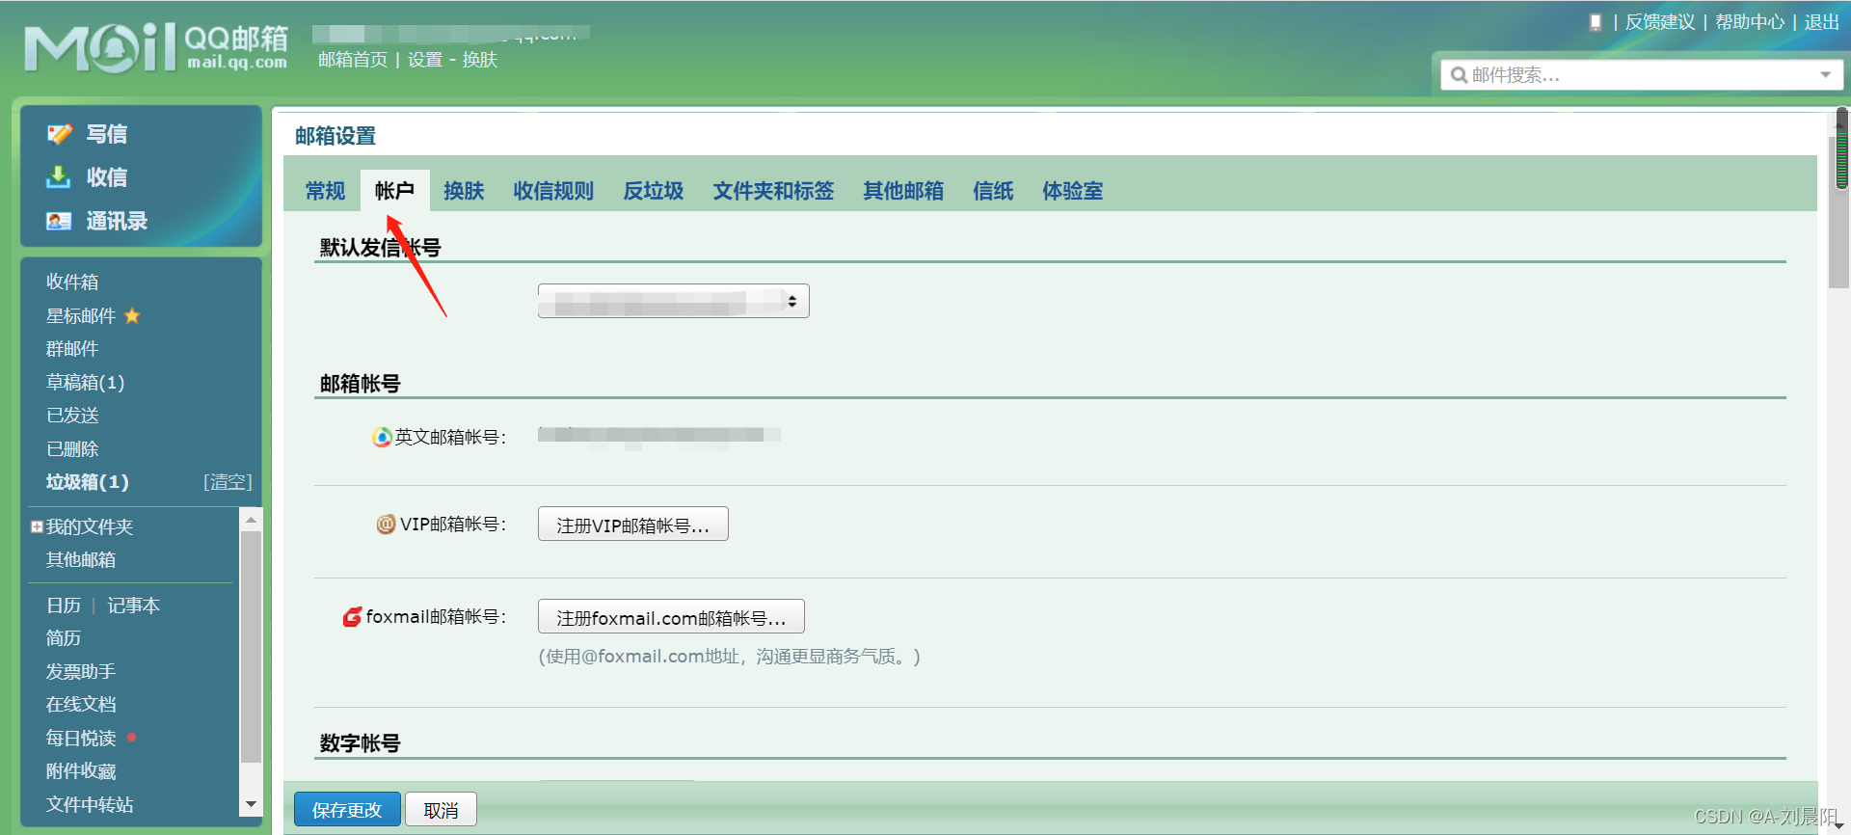The height and width of the screenshot is (835, 1851).
Task: Click 注册VIP邮箱帐号 button
Action: pos(632,525)
